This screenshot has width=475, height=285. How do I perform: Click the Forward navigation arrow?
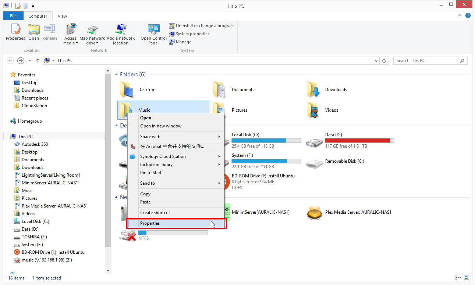[21, 61]
